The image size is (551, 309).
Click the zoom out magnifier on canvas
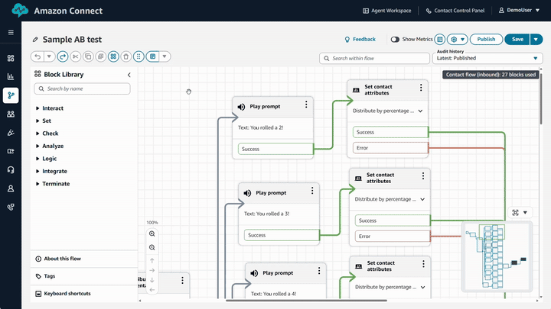[x=152, y=247]
